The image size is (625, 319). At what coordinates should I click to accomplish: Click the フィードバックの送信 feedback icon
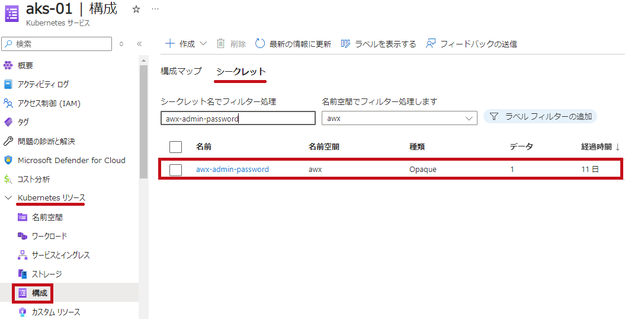[x=431, y=43]
